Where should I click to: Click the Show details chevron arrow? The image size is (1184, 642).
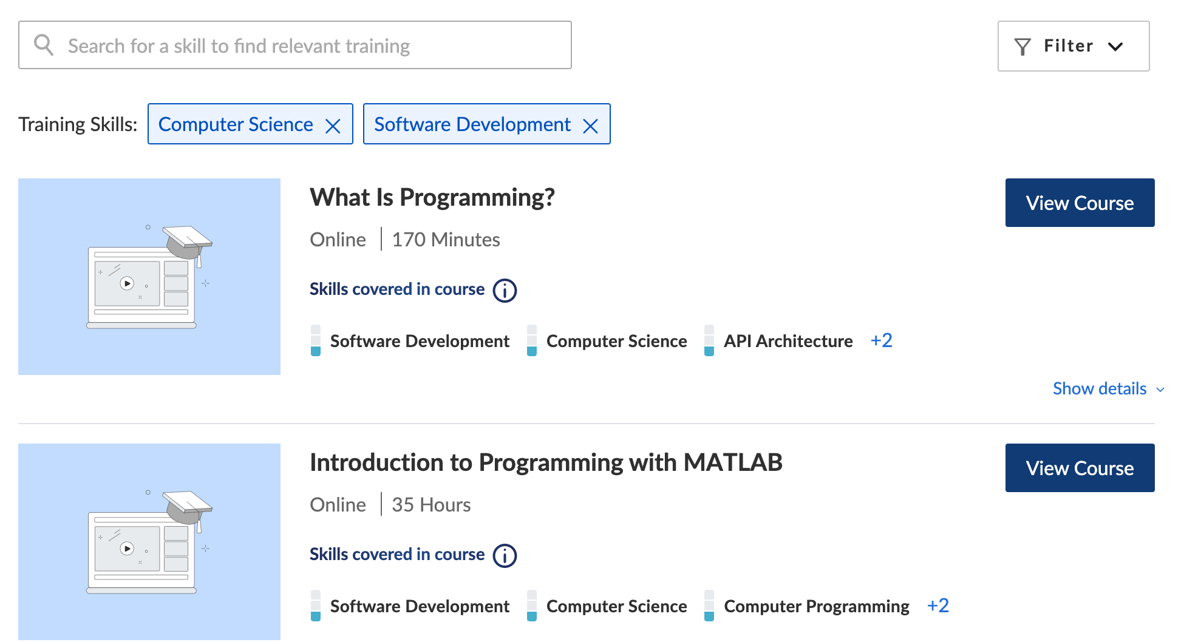click(x=1160, y=390)
